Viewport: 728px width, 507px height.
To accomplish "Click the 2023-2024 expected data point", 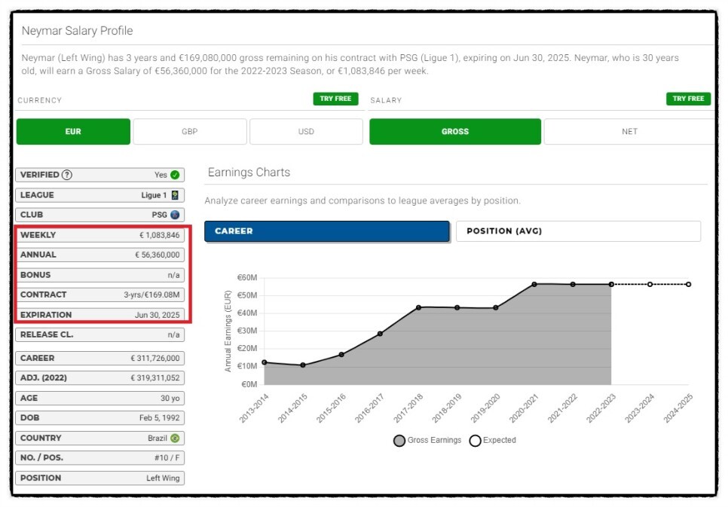I will tap(650, 284).
